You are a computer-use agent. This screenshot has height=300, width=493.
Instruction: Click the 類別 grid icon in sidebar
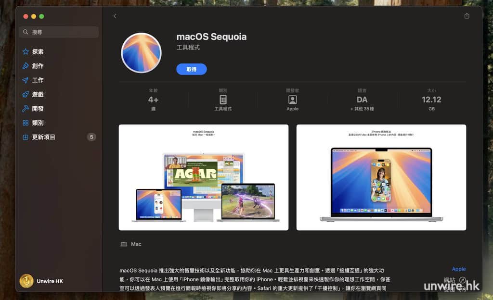pyautogui.click(x=26, y=123)
